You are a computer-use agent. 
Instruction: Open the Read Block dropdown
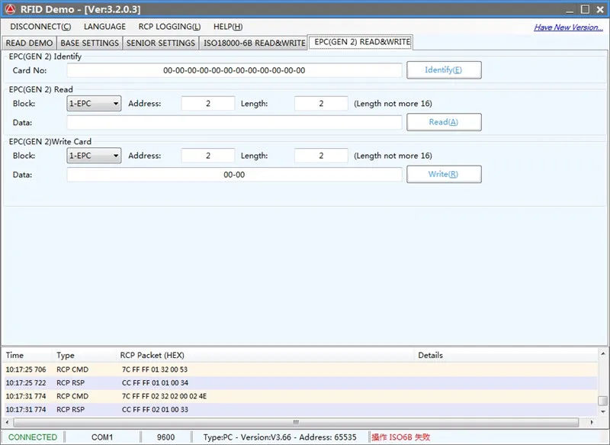point(94,104)
